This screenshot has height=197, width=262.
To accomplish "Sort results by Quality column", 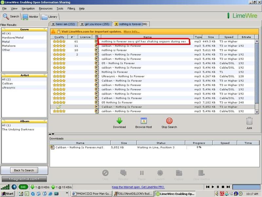I will click(59, 37).
